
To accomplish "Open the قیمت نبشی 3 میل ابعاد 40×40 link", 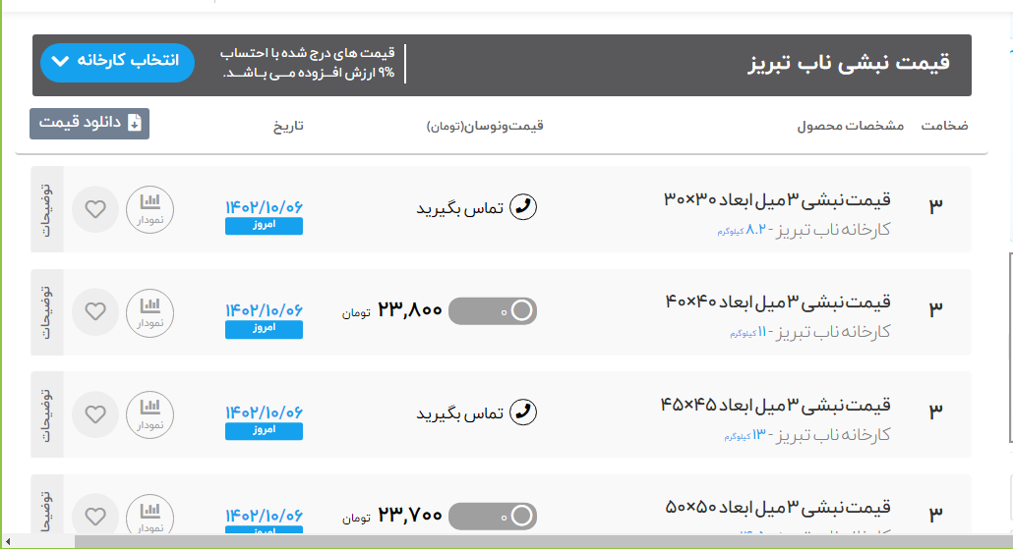I will [x=777, y=302].
